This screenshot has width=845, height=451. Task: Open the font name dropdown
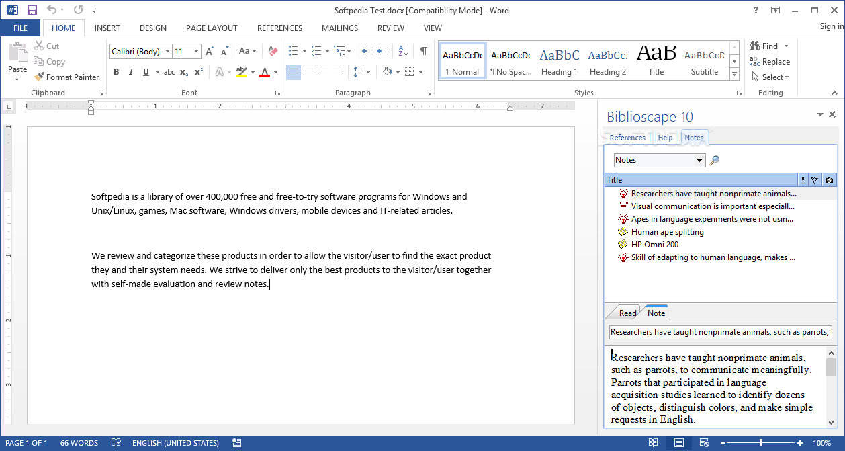click(x=167, y=52)
